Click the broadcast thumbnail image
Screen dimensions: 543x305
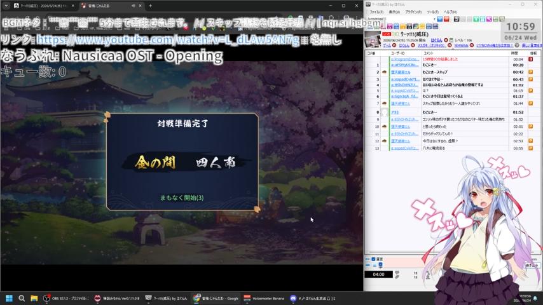tap(373, 39)
